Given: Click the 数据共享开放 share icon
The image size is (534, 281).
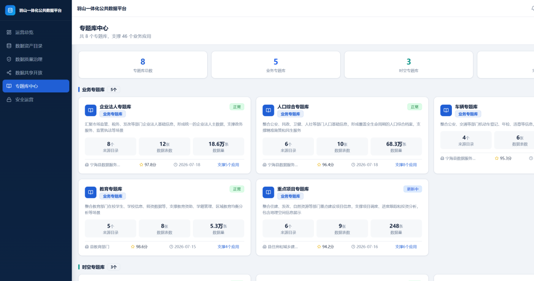Looking at the screenshot, I should click(9, 73).
